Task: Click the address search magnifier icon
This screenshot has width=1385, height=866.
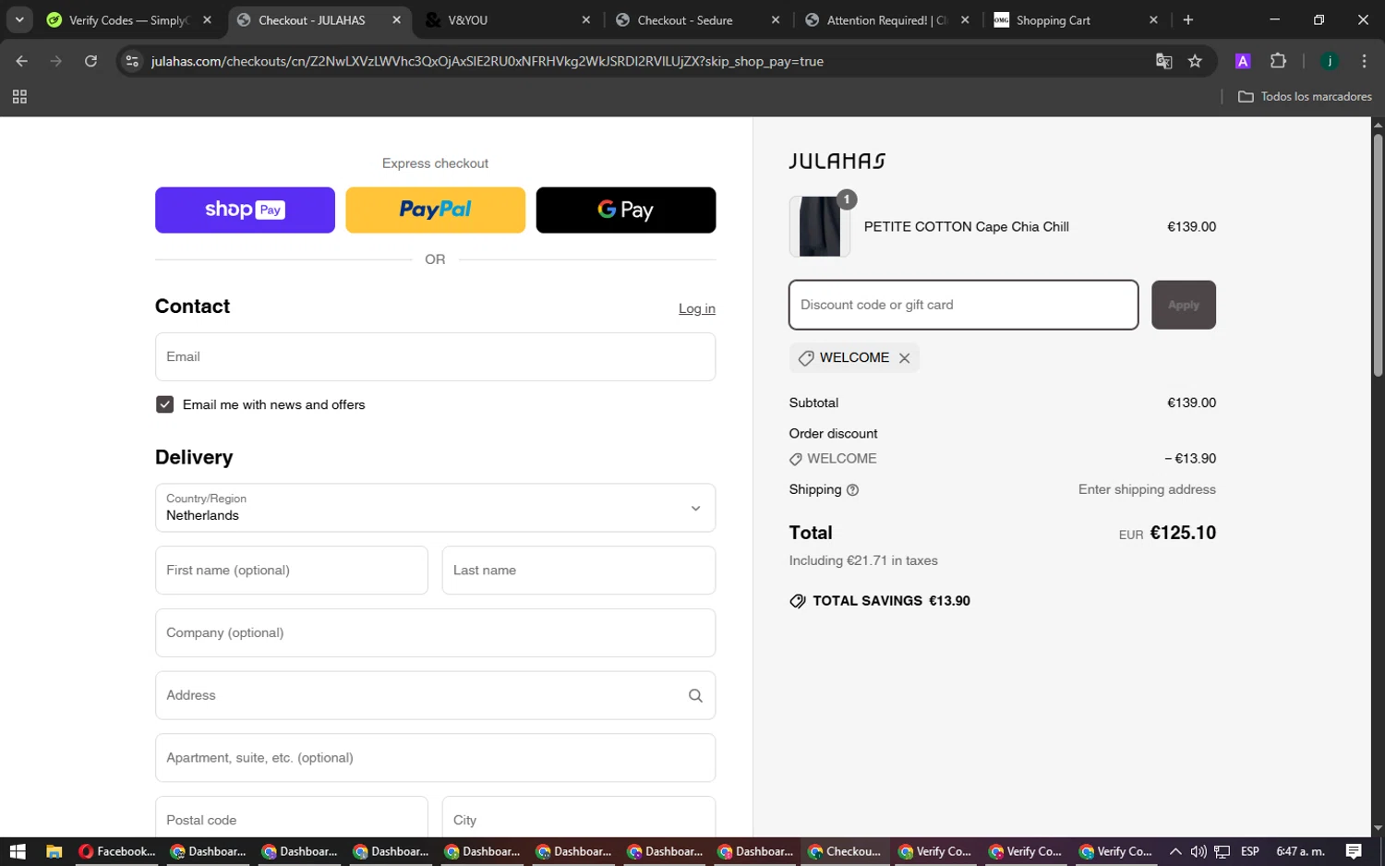Action: click(x=695, y=695)
